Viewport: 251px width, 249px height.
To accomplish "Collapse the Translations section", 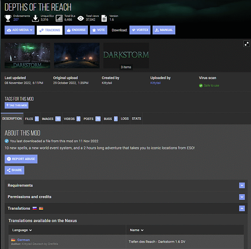I will click(242, 208).
